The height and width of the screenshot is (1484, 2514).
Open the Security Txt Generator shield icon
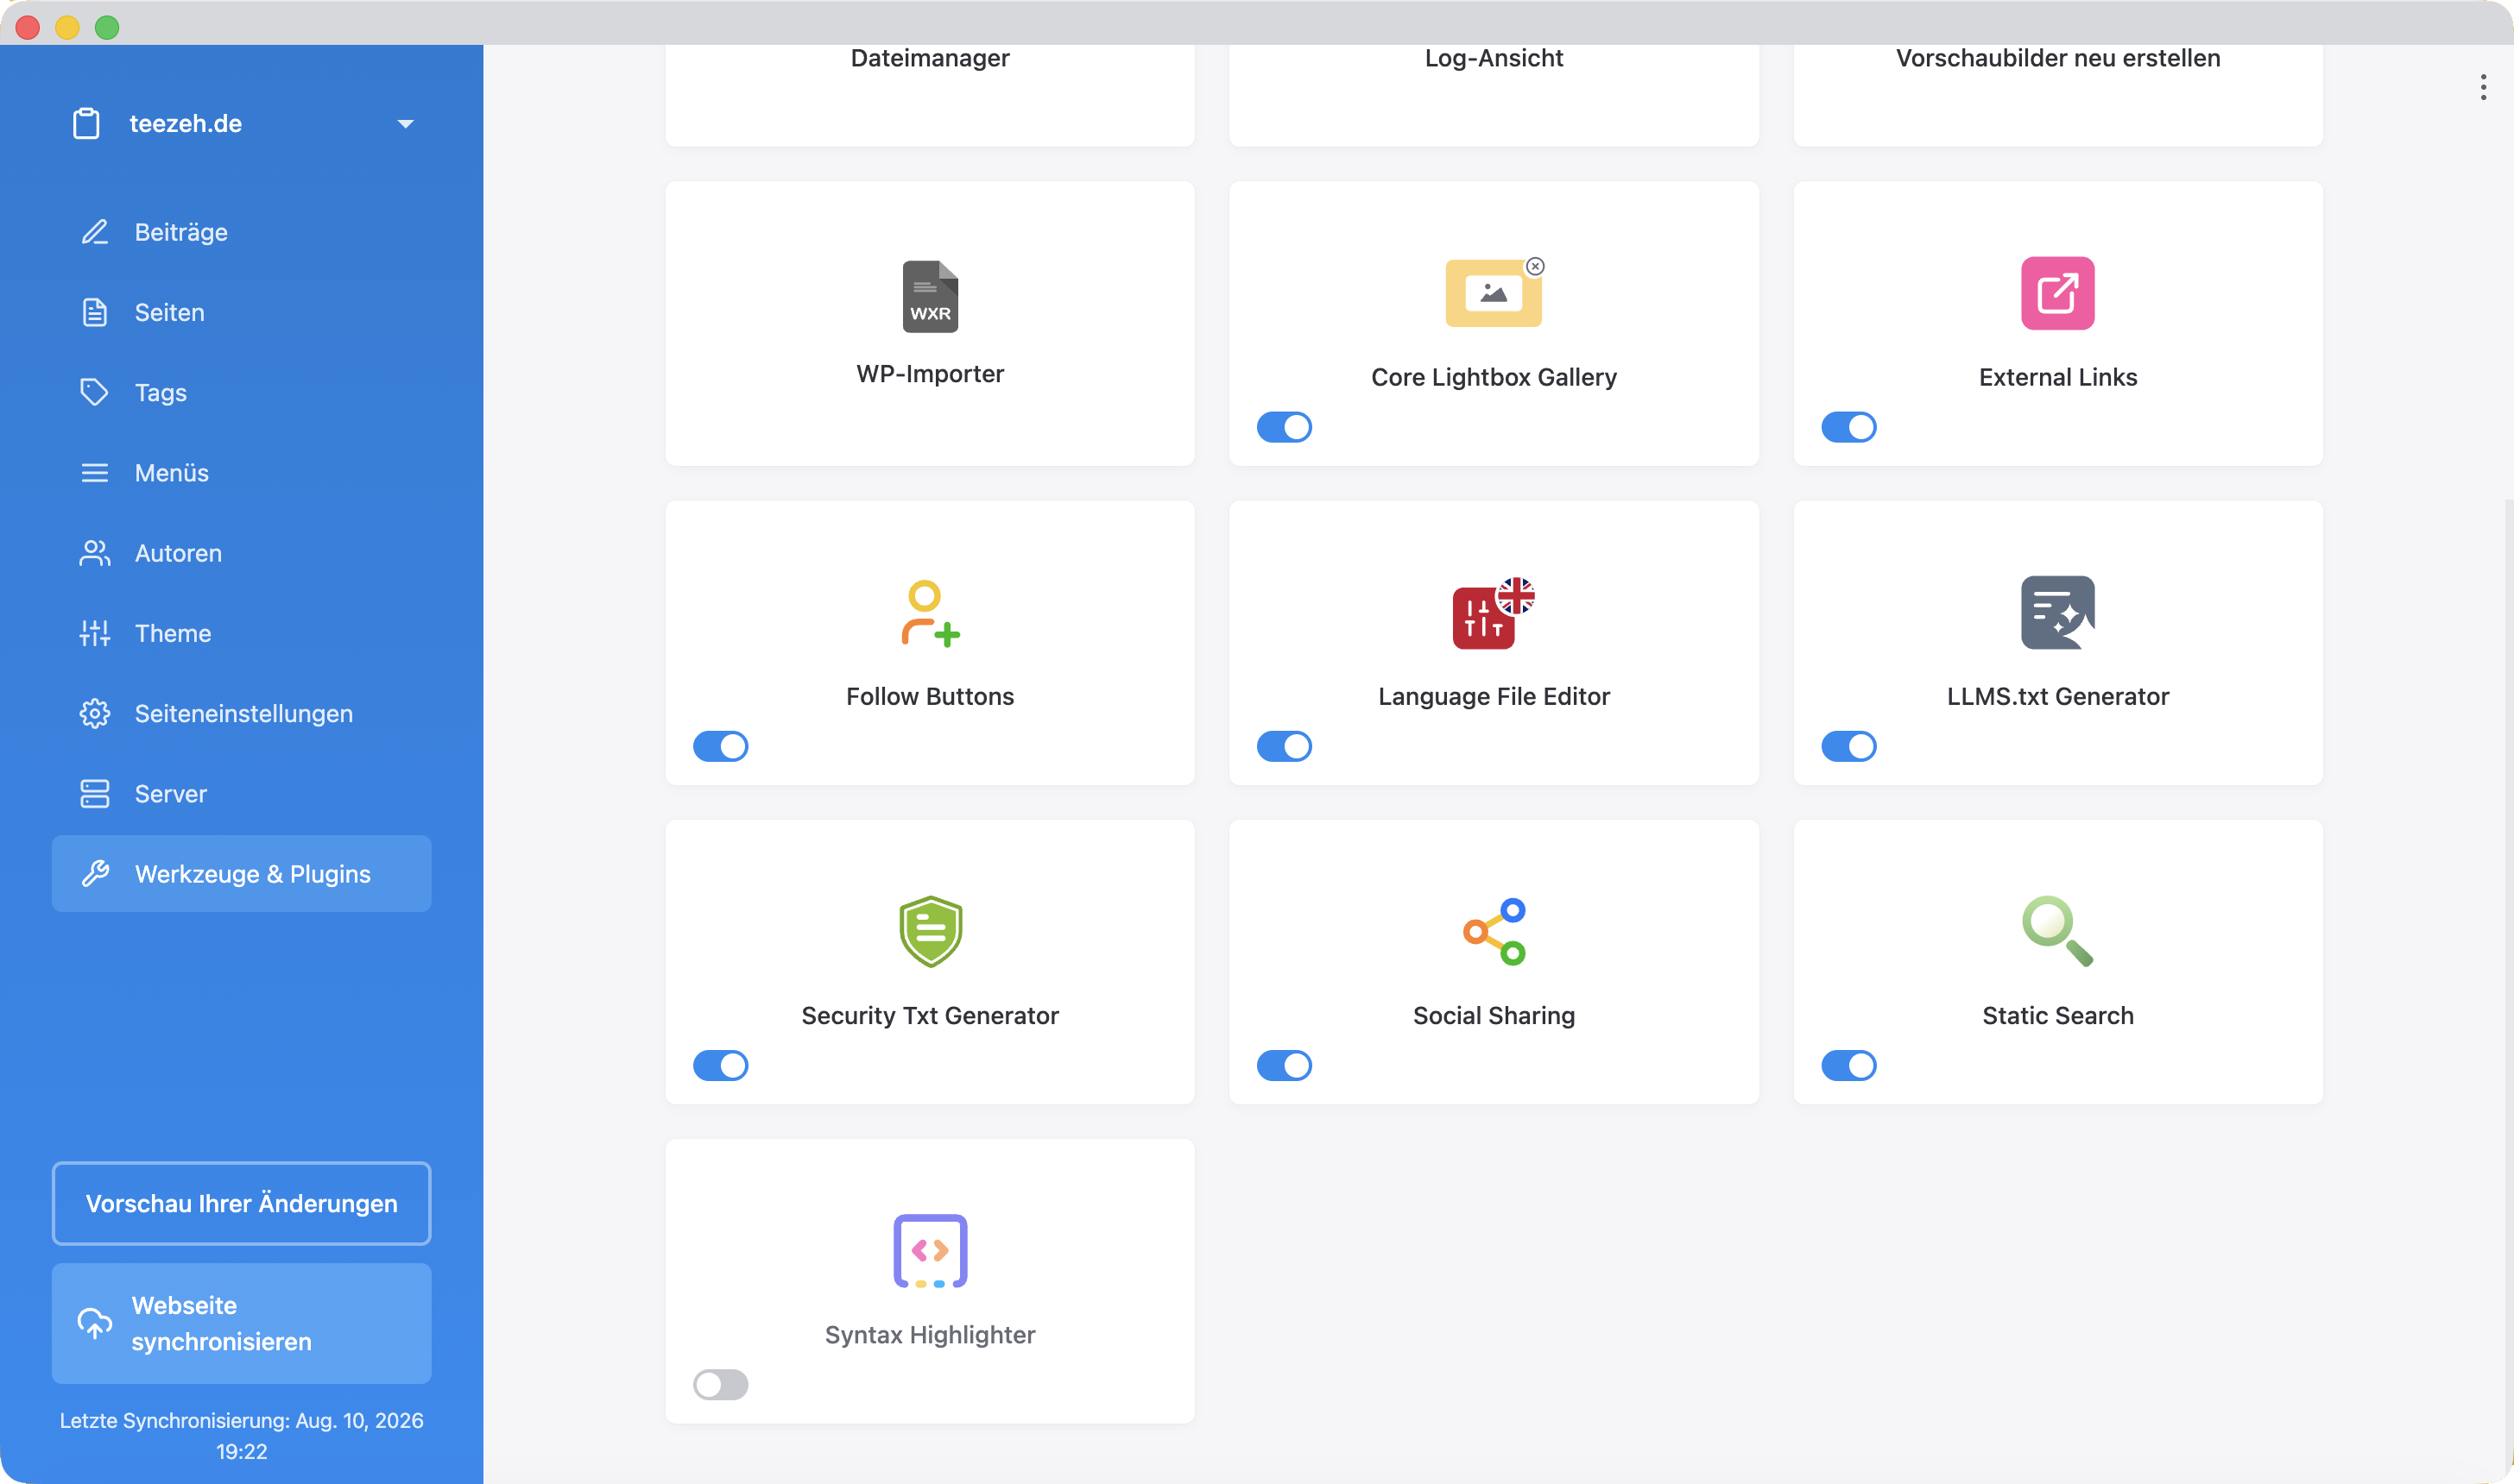pyautogui.click(x=930, y=931)
